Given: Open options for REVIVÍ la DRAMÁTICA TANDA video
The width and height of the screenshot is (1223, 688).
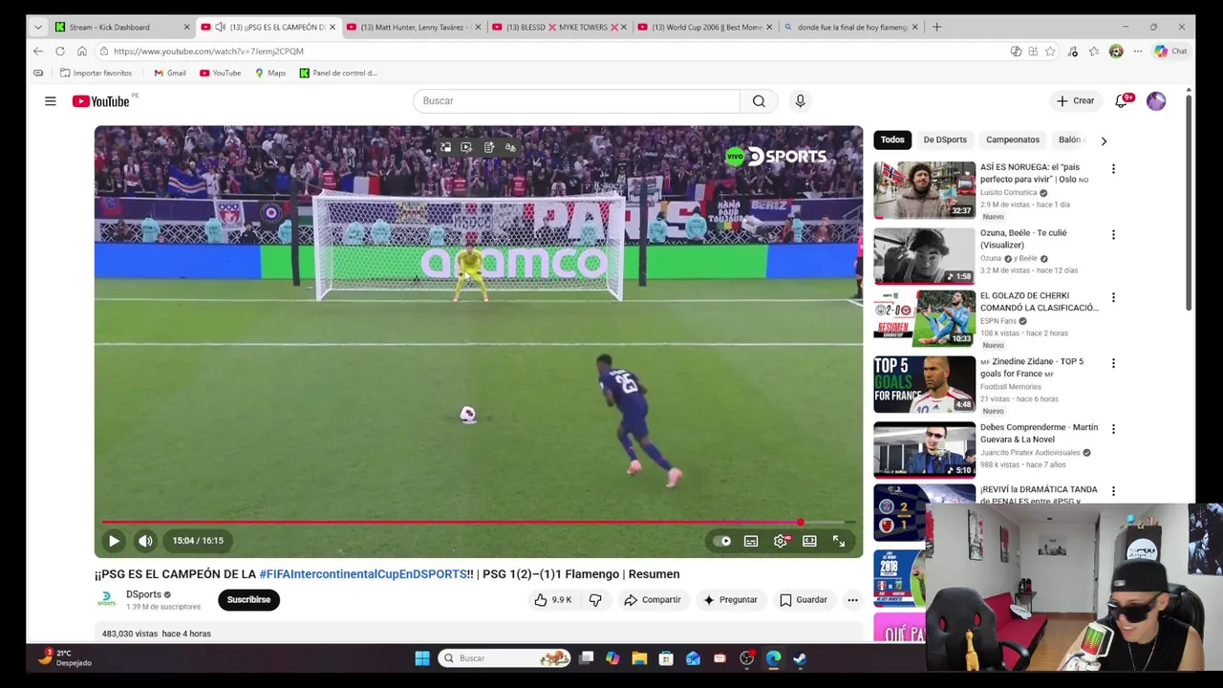Looking at the screenshot, I should pos(1113,492).
